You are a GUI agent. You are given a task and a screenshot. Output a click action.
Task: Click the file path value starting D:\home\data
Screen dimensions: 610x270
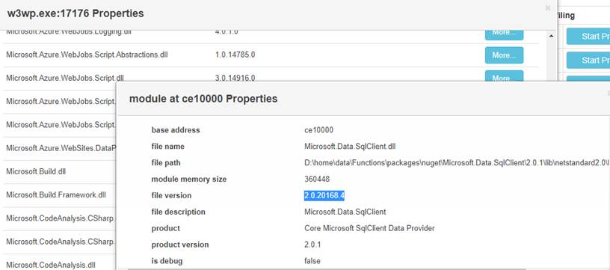(457, 162)
